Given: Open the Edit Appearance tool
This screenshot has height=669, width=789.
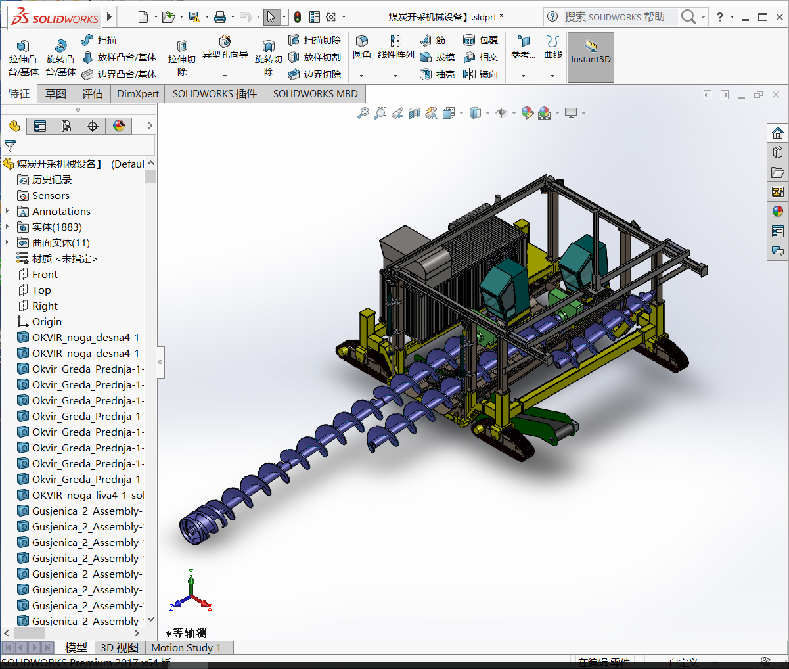Looking at the screenshot, I should pos(527,112).
